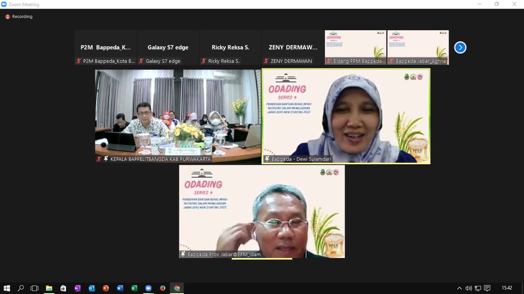Viewport: 524px width, 294px height.
Task: Click the pin icon on Dewi Sulamdari's video
Action: tap(267, 159)
